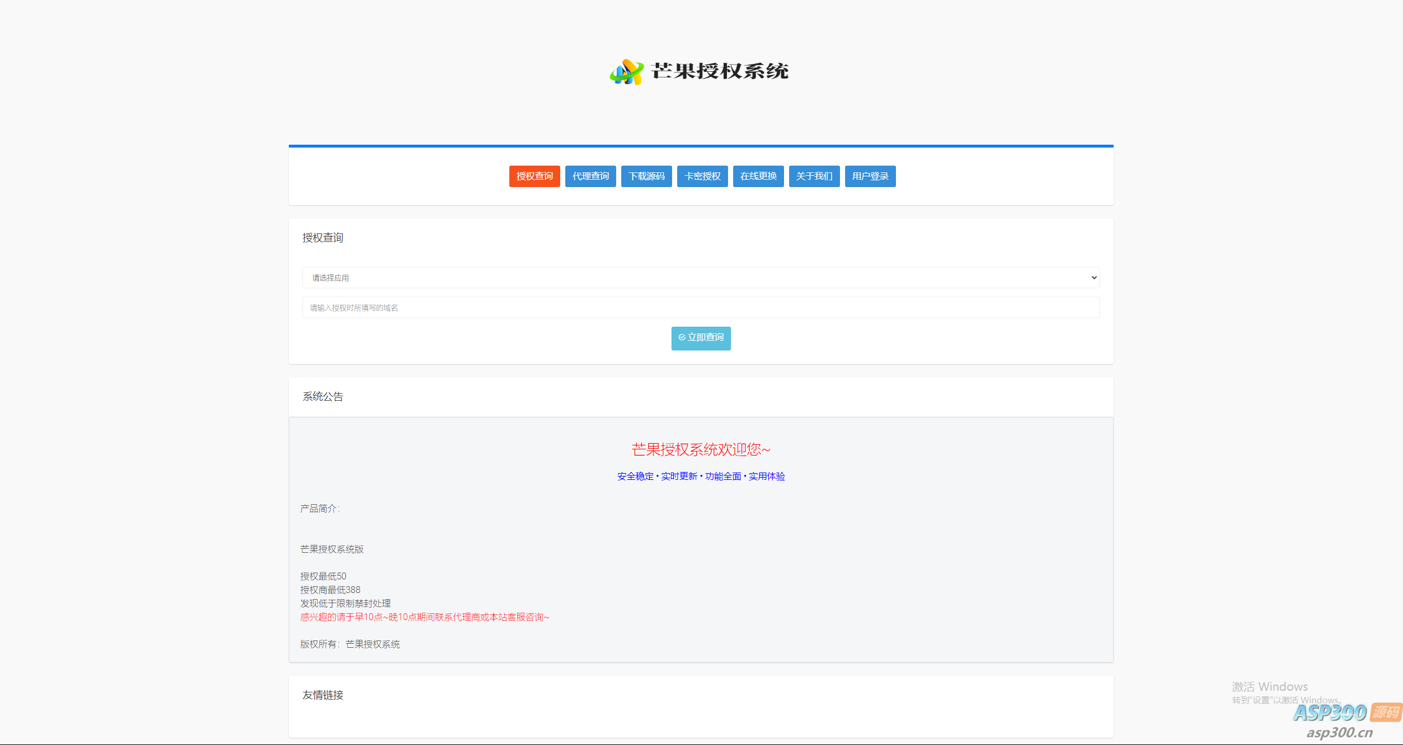Open the 关于我们 page
Viewport: 1403px width, 745px height.
pyautogui.click(x=814, y=176)
